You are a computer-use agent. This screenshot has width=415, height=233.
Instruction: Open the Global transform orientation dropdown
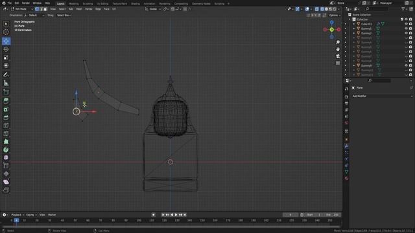click(x=153, y=9)
